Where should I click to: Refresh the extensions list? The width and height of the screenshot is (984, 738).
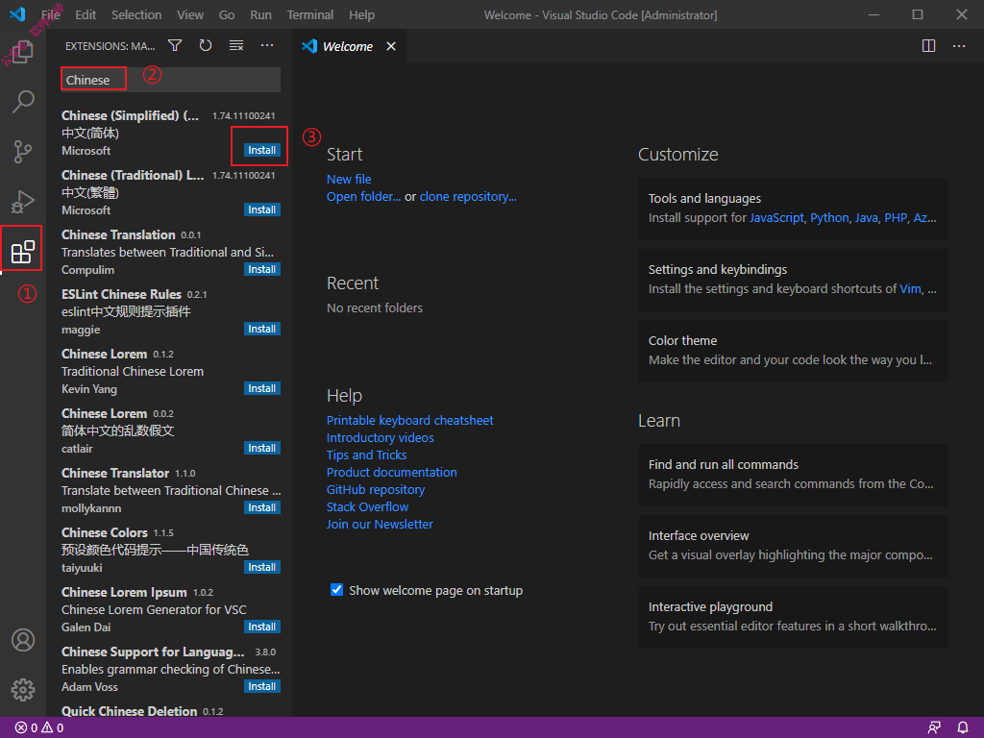(x=206, y=46)
